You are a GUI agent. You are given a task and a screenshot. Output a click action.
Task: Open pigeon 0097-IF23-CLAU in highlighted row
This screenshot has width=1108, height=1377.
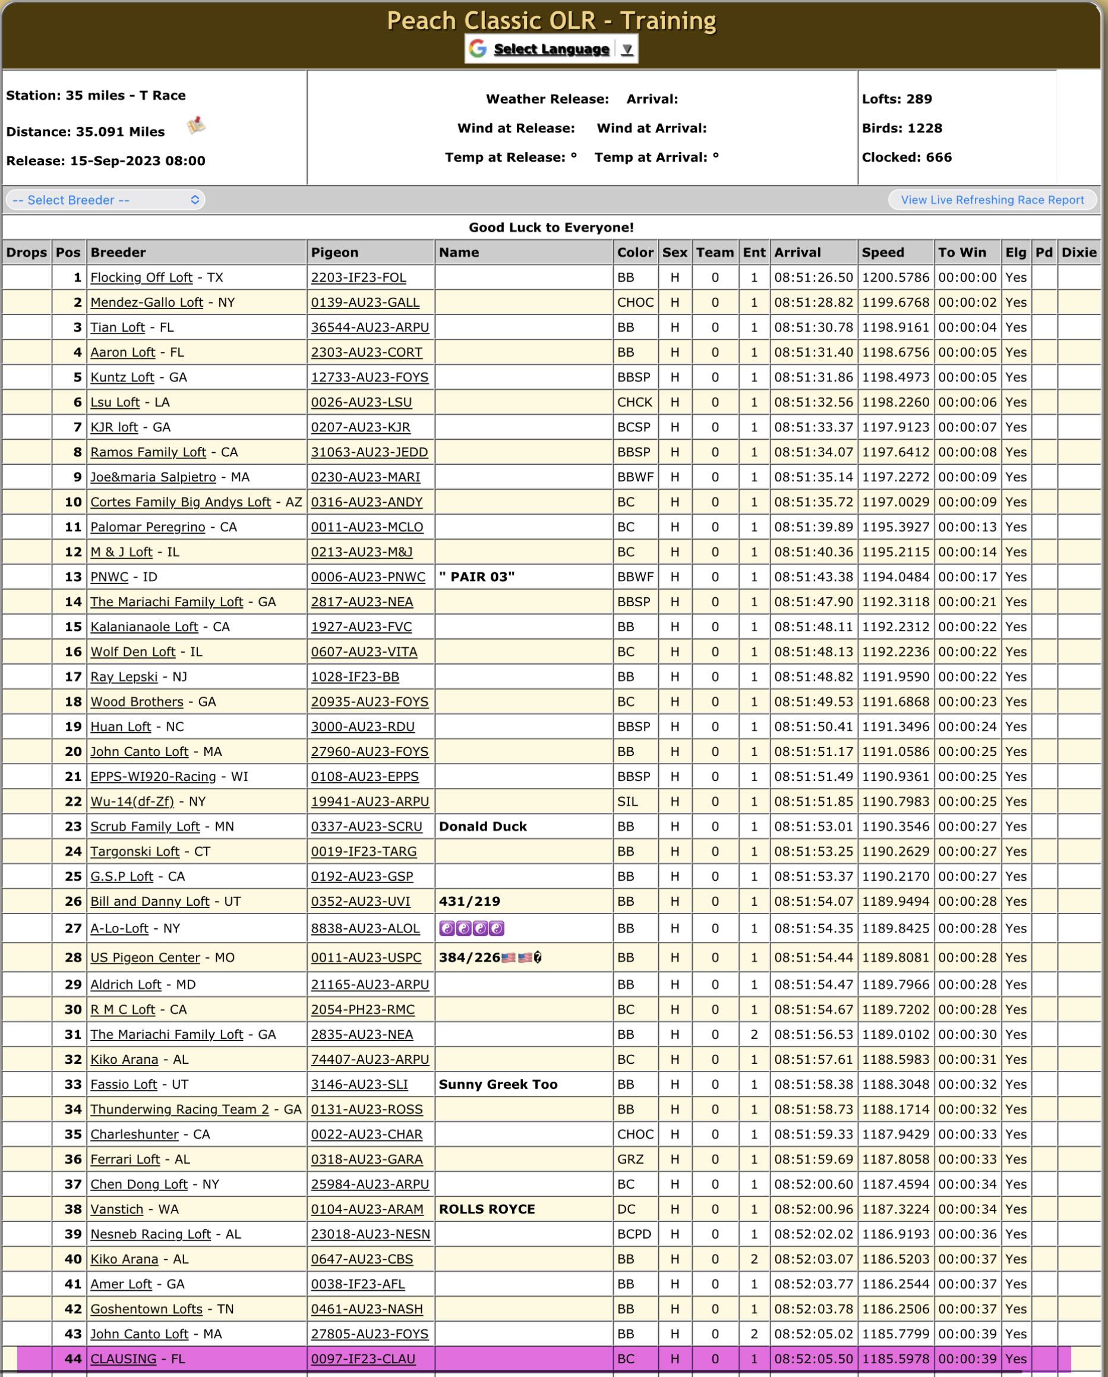(x=363, y=1359)
